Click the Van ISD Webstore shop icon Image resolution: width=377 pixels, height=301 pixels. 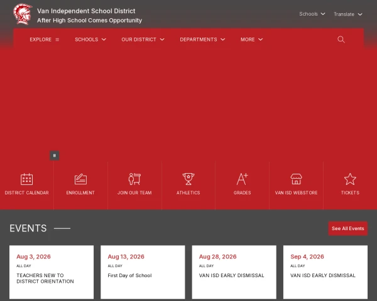click(296, 179)
